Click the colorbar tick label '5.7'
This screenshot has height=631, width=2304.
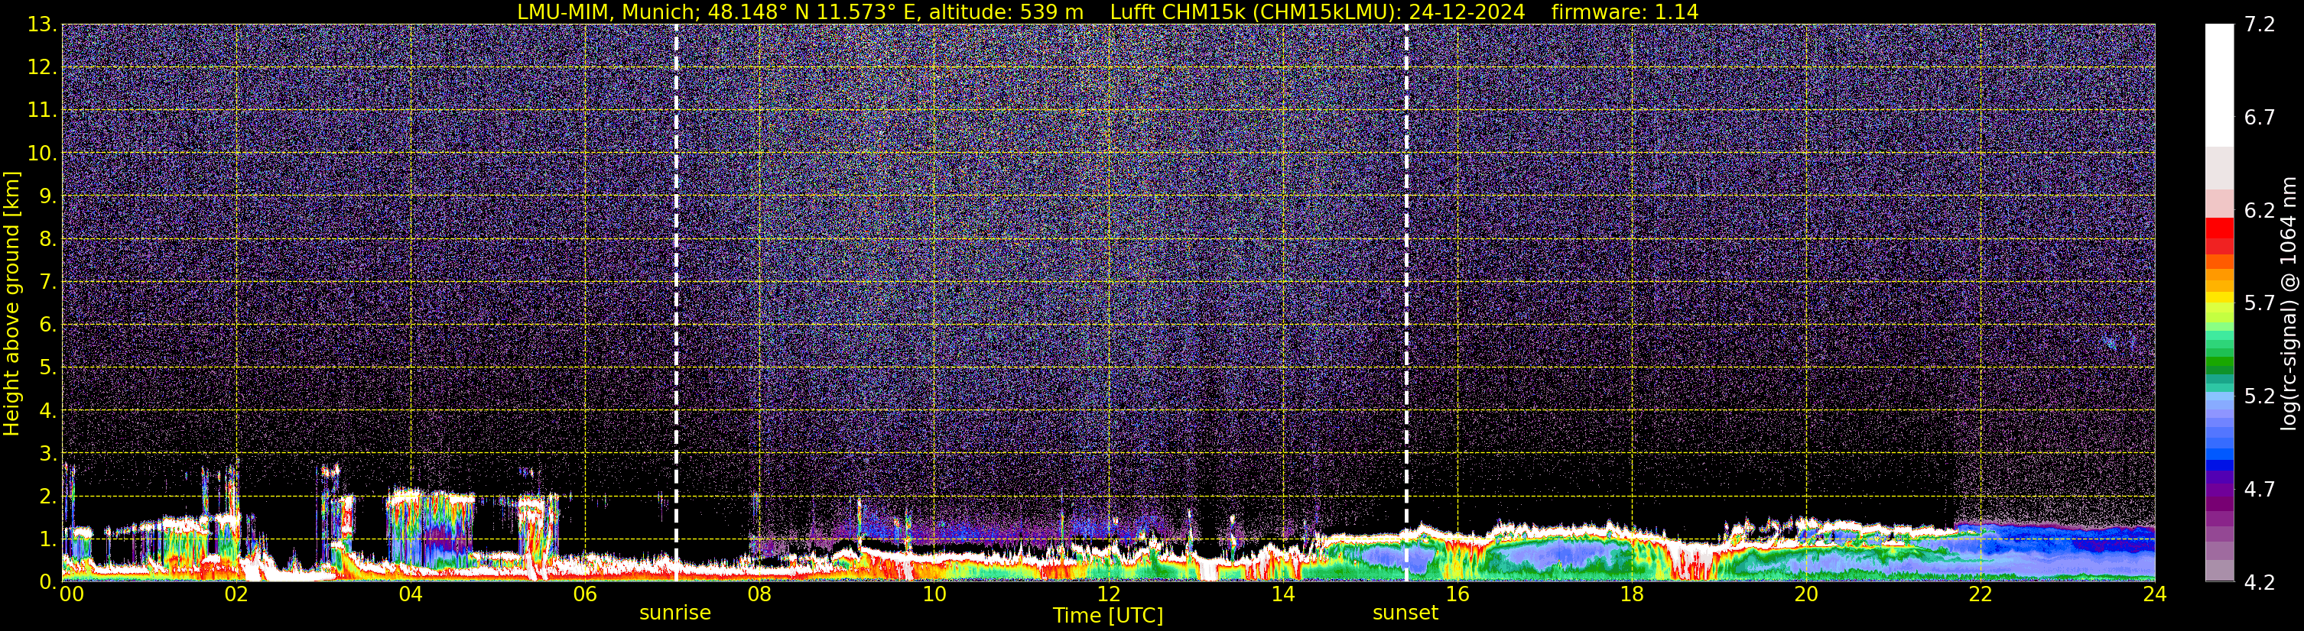[x=2260, y=304]
